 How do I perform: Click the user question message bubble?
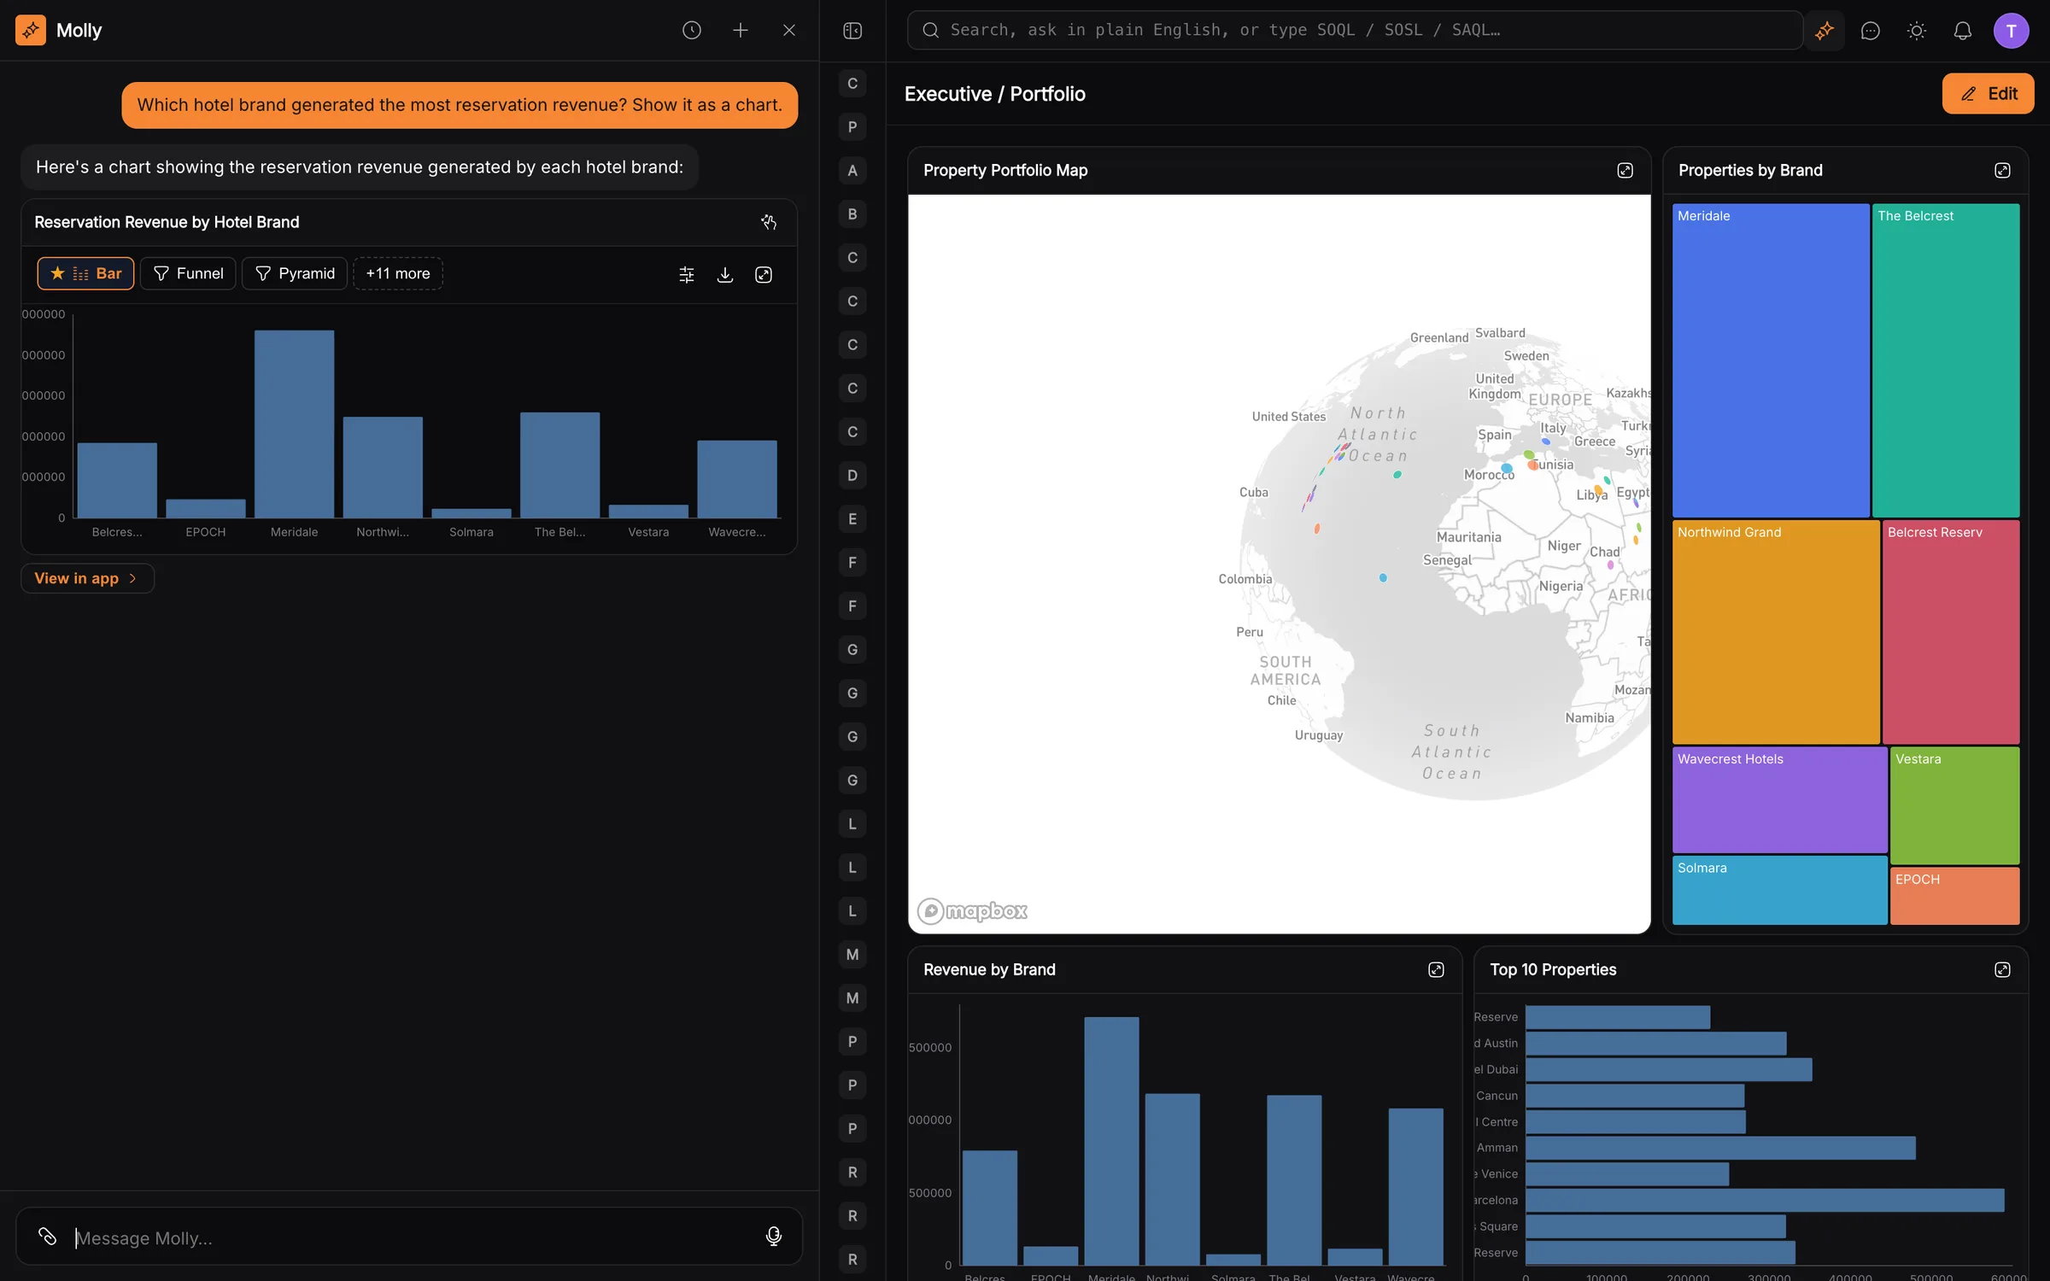(x=460, y=105)
